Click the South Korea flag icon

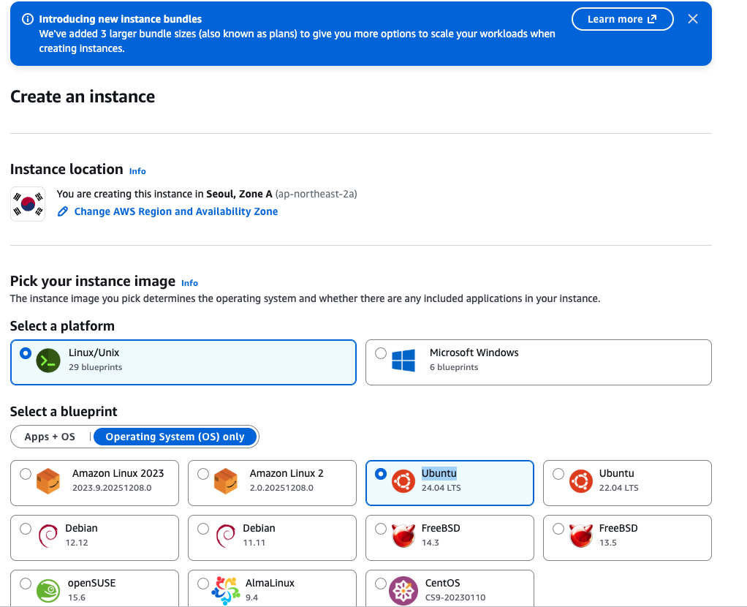click(x=28, y=204)
